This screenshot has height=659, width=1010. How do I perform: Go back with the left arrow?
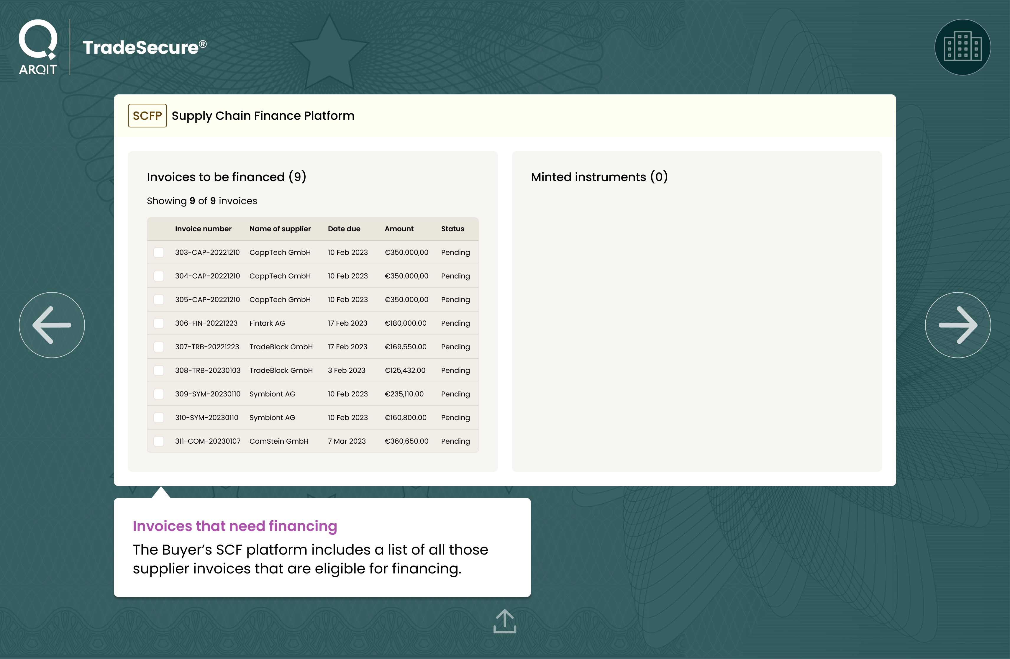(52, 325)
